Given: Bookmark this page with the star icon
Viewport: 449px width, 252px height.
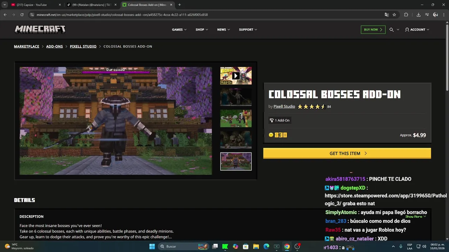Looking at the screenshot, I should [x=394, y=15].
